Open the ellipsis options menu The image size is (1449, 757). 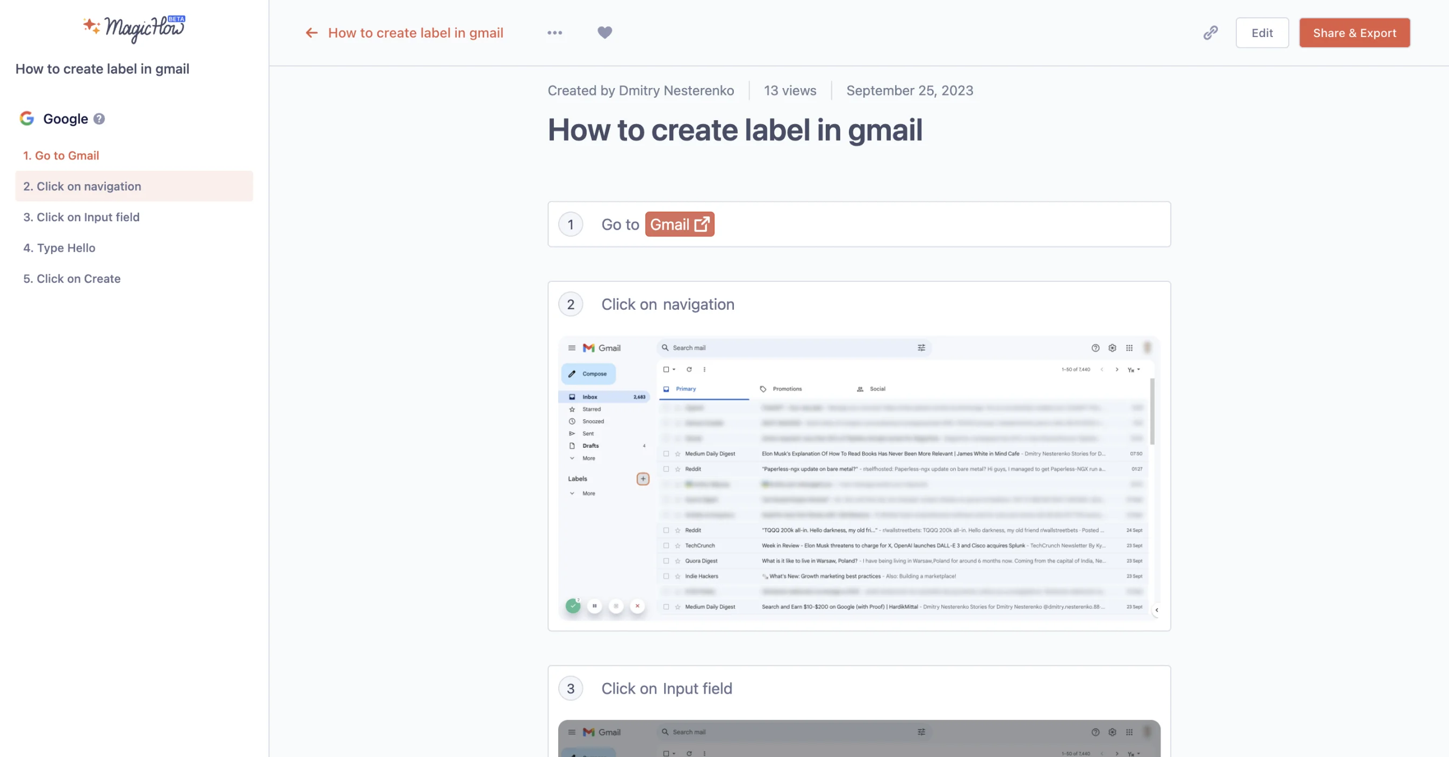pos(554,33)
